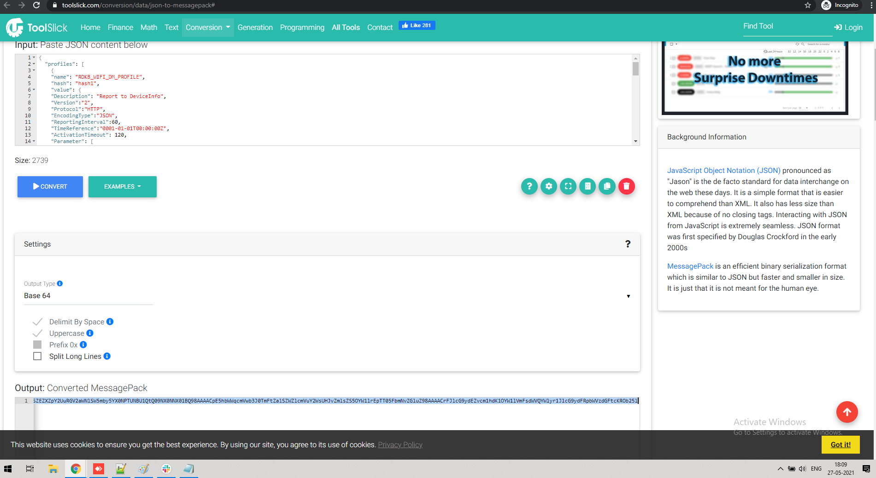Open the volume control in system tray
This screenshot has height=478, width=876.
tap(802, 469)
